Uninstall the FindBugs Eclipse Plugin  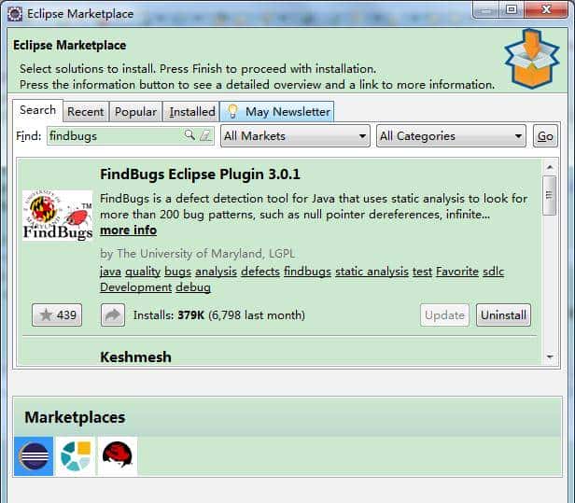(503, 315)
